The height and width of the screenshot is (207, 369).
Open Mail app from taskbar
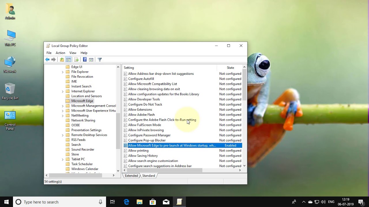(x=166, y=202)
